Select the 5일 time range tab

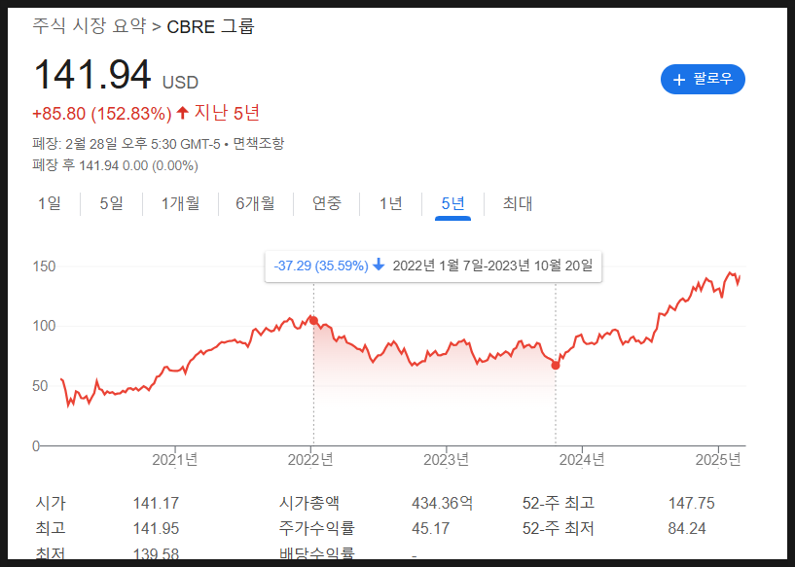pyautogui.click(x=112, y=203)
